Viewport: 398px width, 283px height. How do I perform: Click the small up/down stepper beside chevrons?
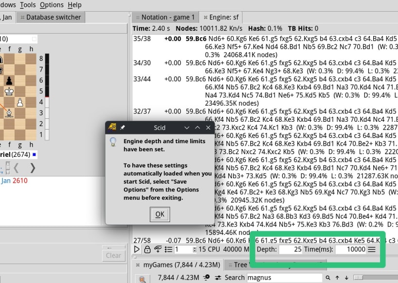[x=8, y=168]
